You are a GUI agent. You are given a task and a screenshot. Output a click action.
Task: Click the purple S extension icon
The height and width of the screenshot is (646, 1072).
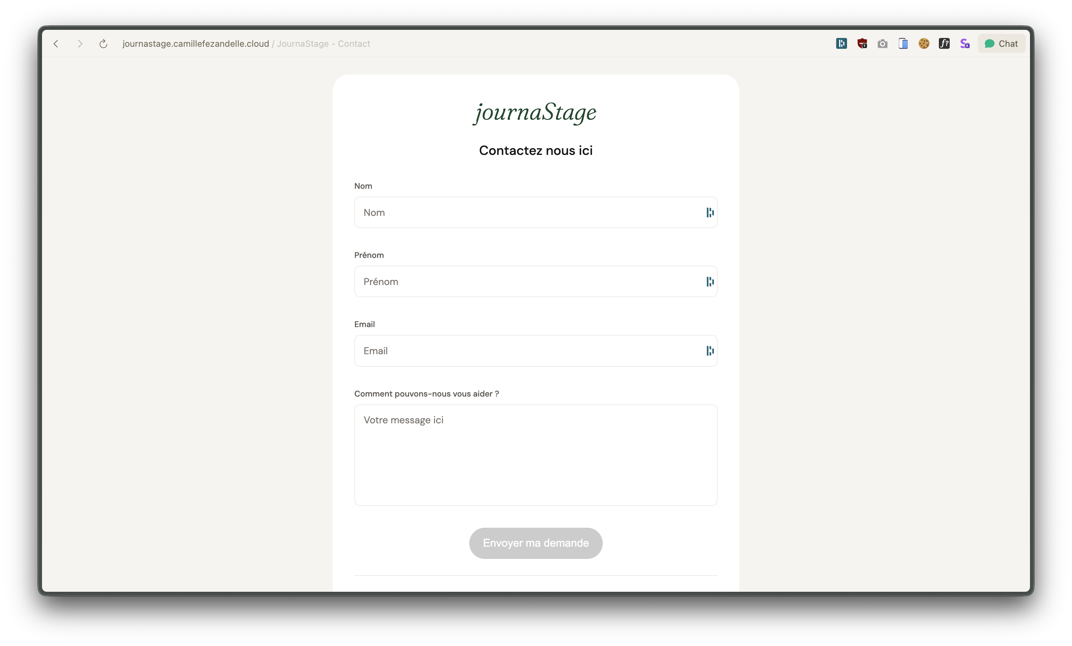point(965,43)
